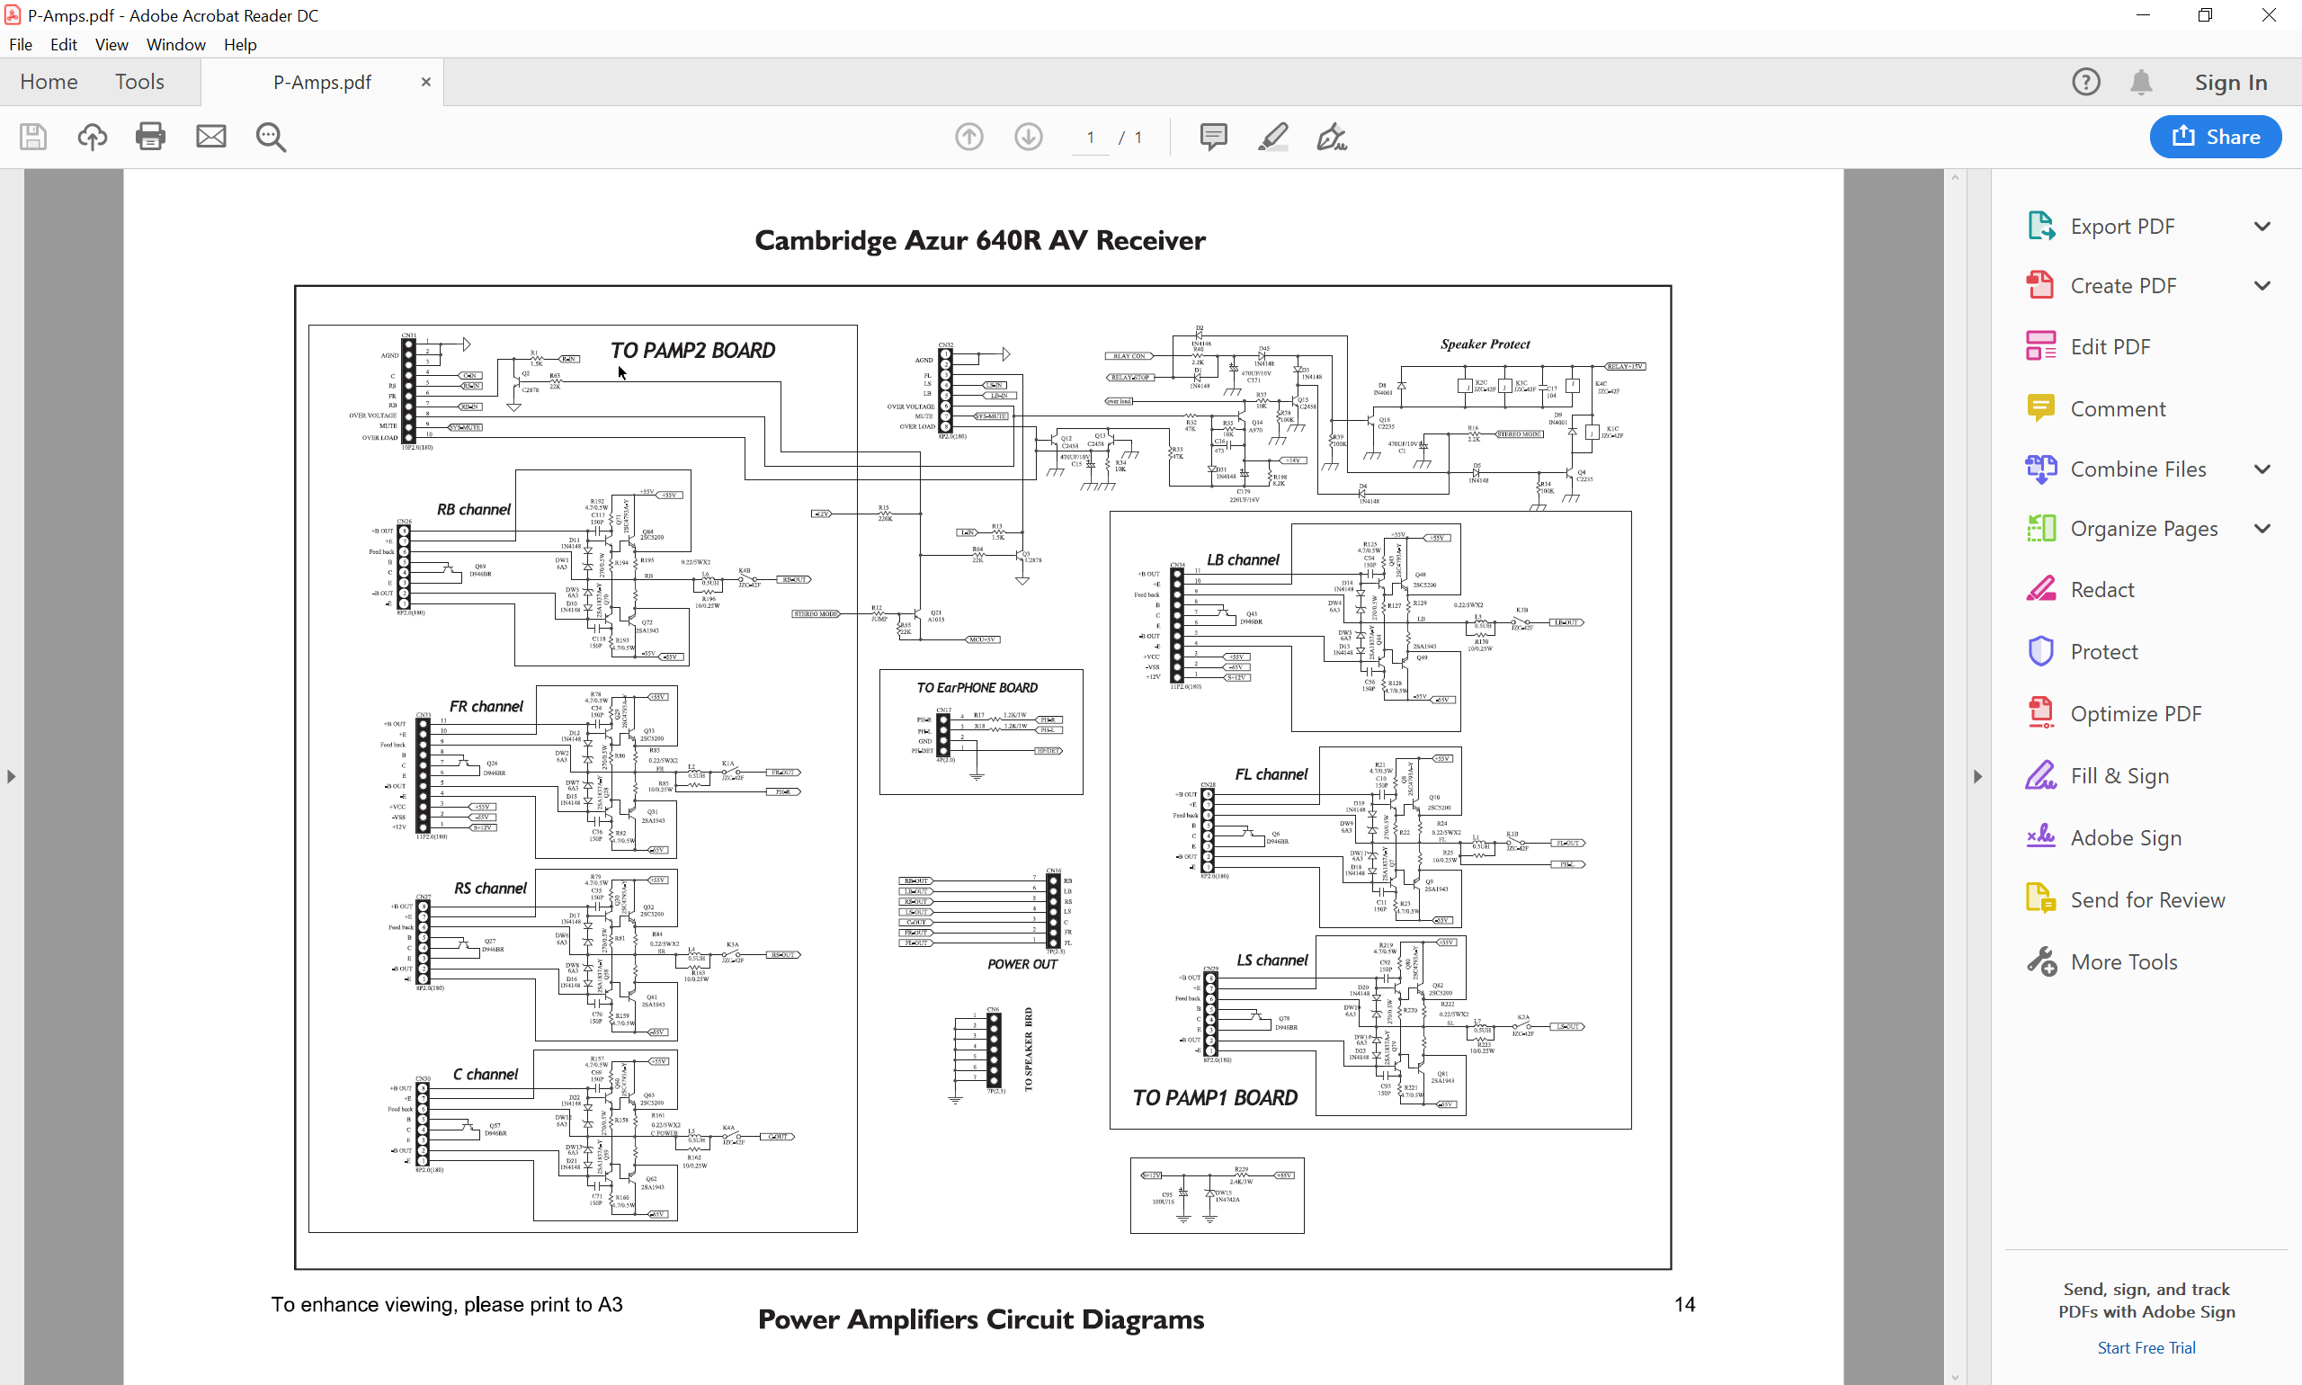
Task: Expand Combine Files options chevron
Action: coord(2262,469)
